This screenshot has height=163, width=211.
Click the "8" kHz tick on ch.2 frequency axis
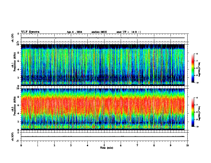coord(19,97)
